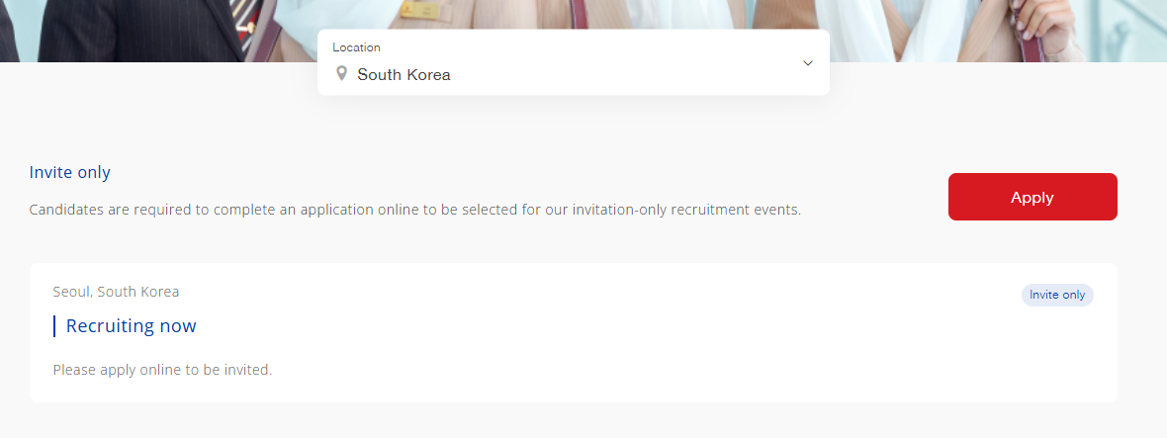The image size is (1167, 438).
Task: Click the small Location field label
Action: pos(356,47)
